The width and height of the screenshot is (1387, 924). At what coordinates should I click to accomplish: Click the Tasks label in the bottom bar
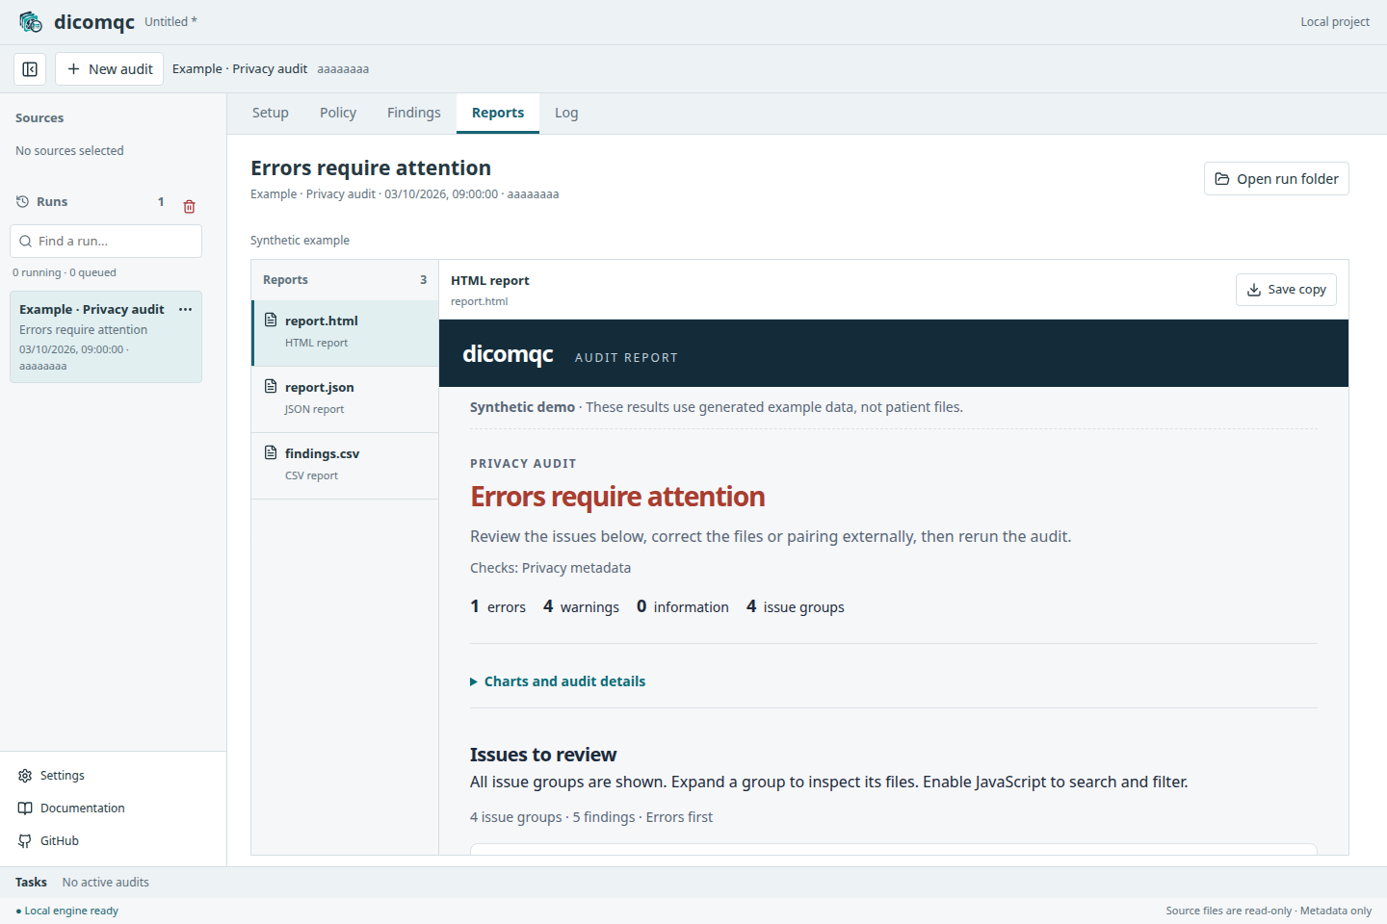point(31,883)
